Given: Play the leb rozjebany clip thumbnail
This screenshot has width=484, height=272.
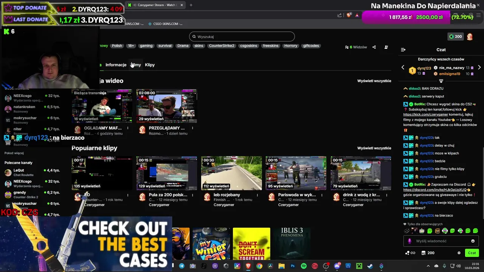Looking at the screenshot, I should point(231,173).
